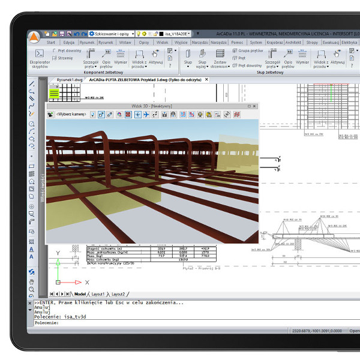This screenshot has width=360, height=363.
Task: Click Pręt dowolny in Słup żelbetowy panel
Action: pyautogui.click(x=247, y=65)
